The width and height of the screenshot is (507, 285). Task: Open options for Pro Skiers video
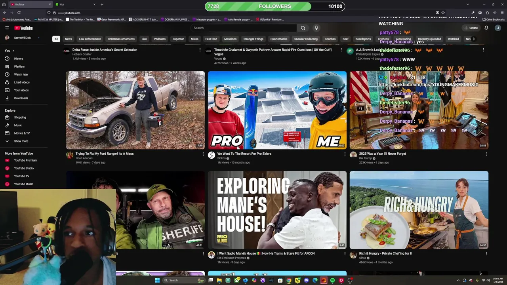pyautogui.click(x=345, y=154)
